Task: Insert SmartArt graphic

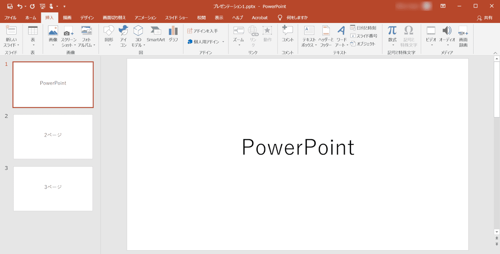Action: tap(156, 34)
